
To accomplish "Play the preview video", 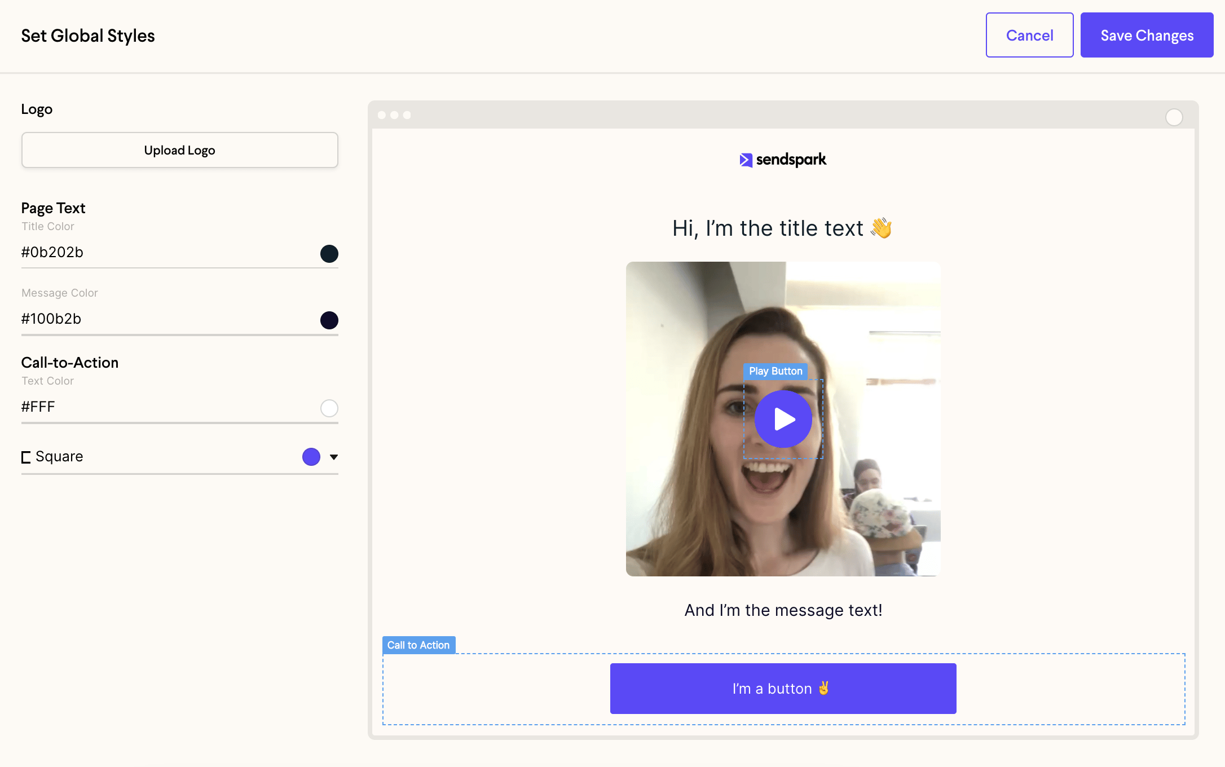I will click(783, 419).
